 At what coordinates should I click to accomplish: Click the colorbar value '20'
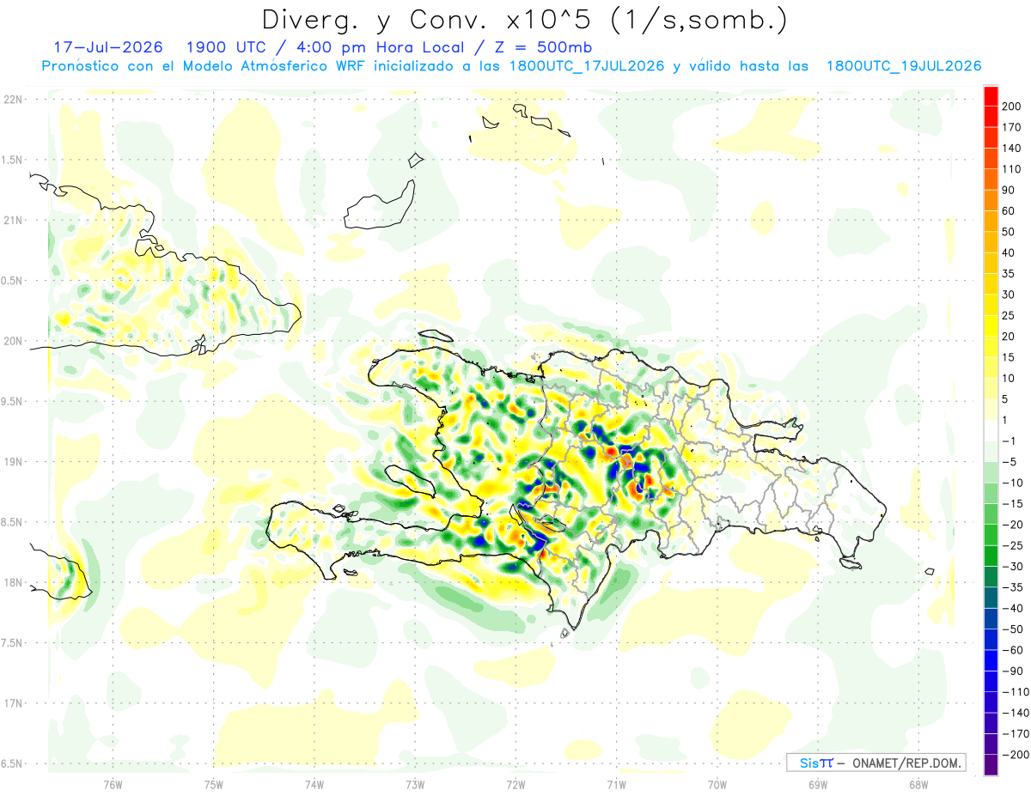[1009, 336]
